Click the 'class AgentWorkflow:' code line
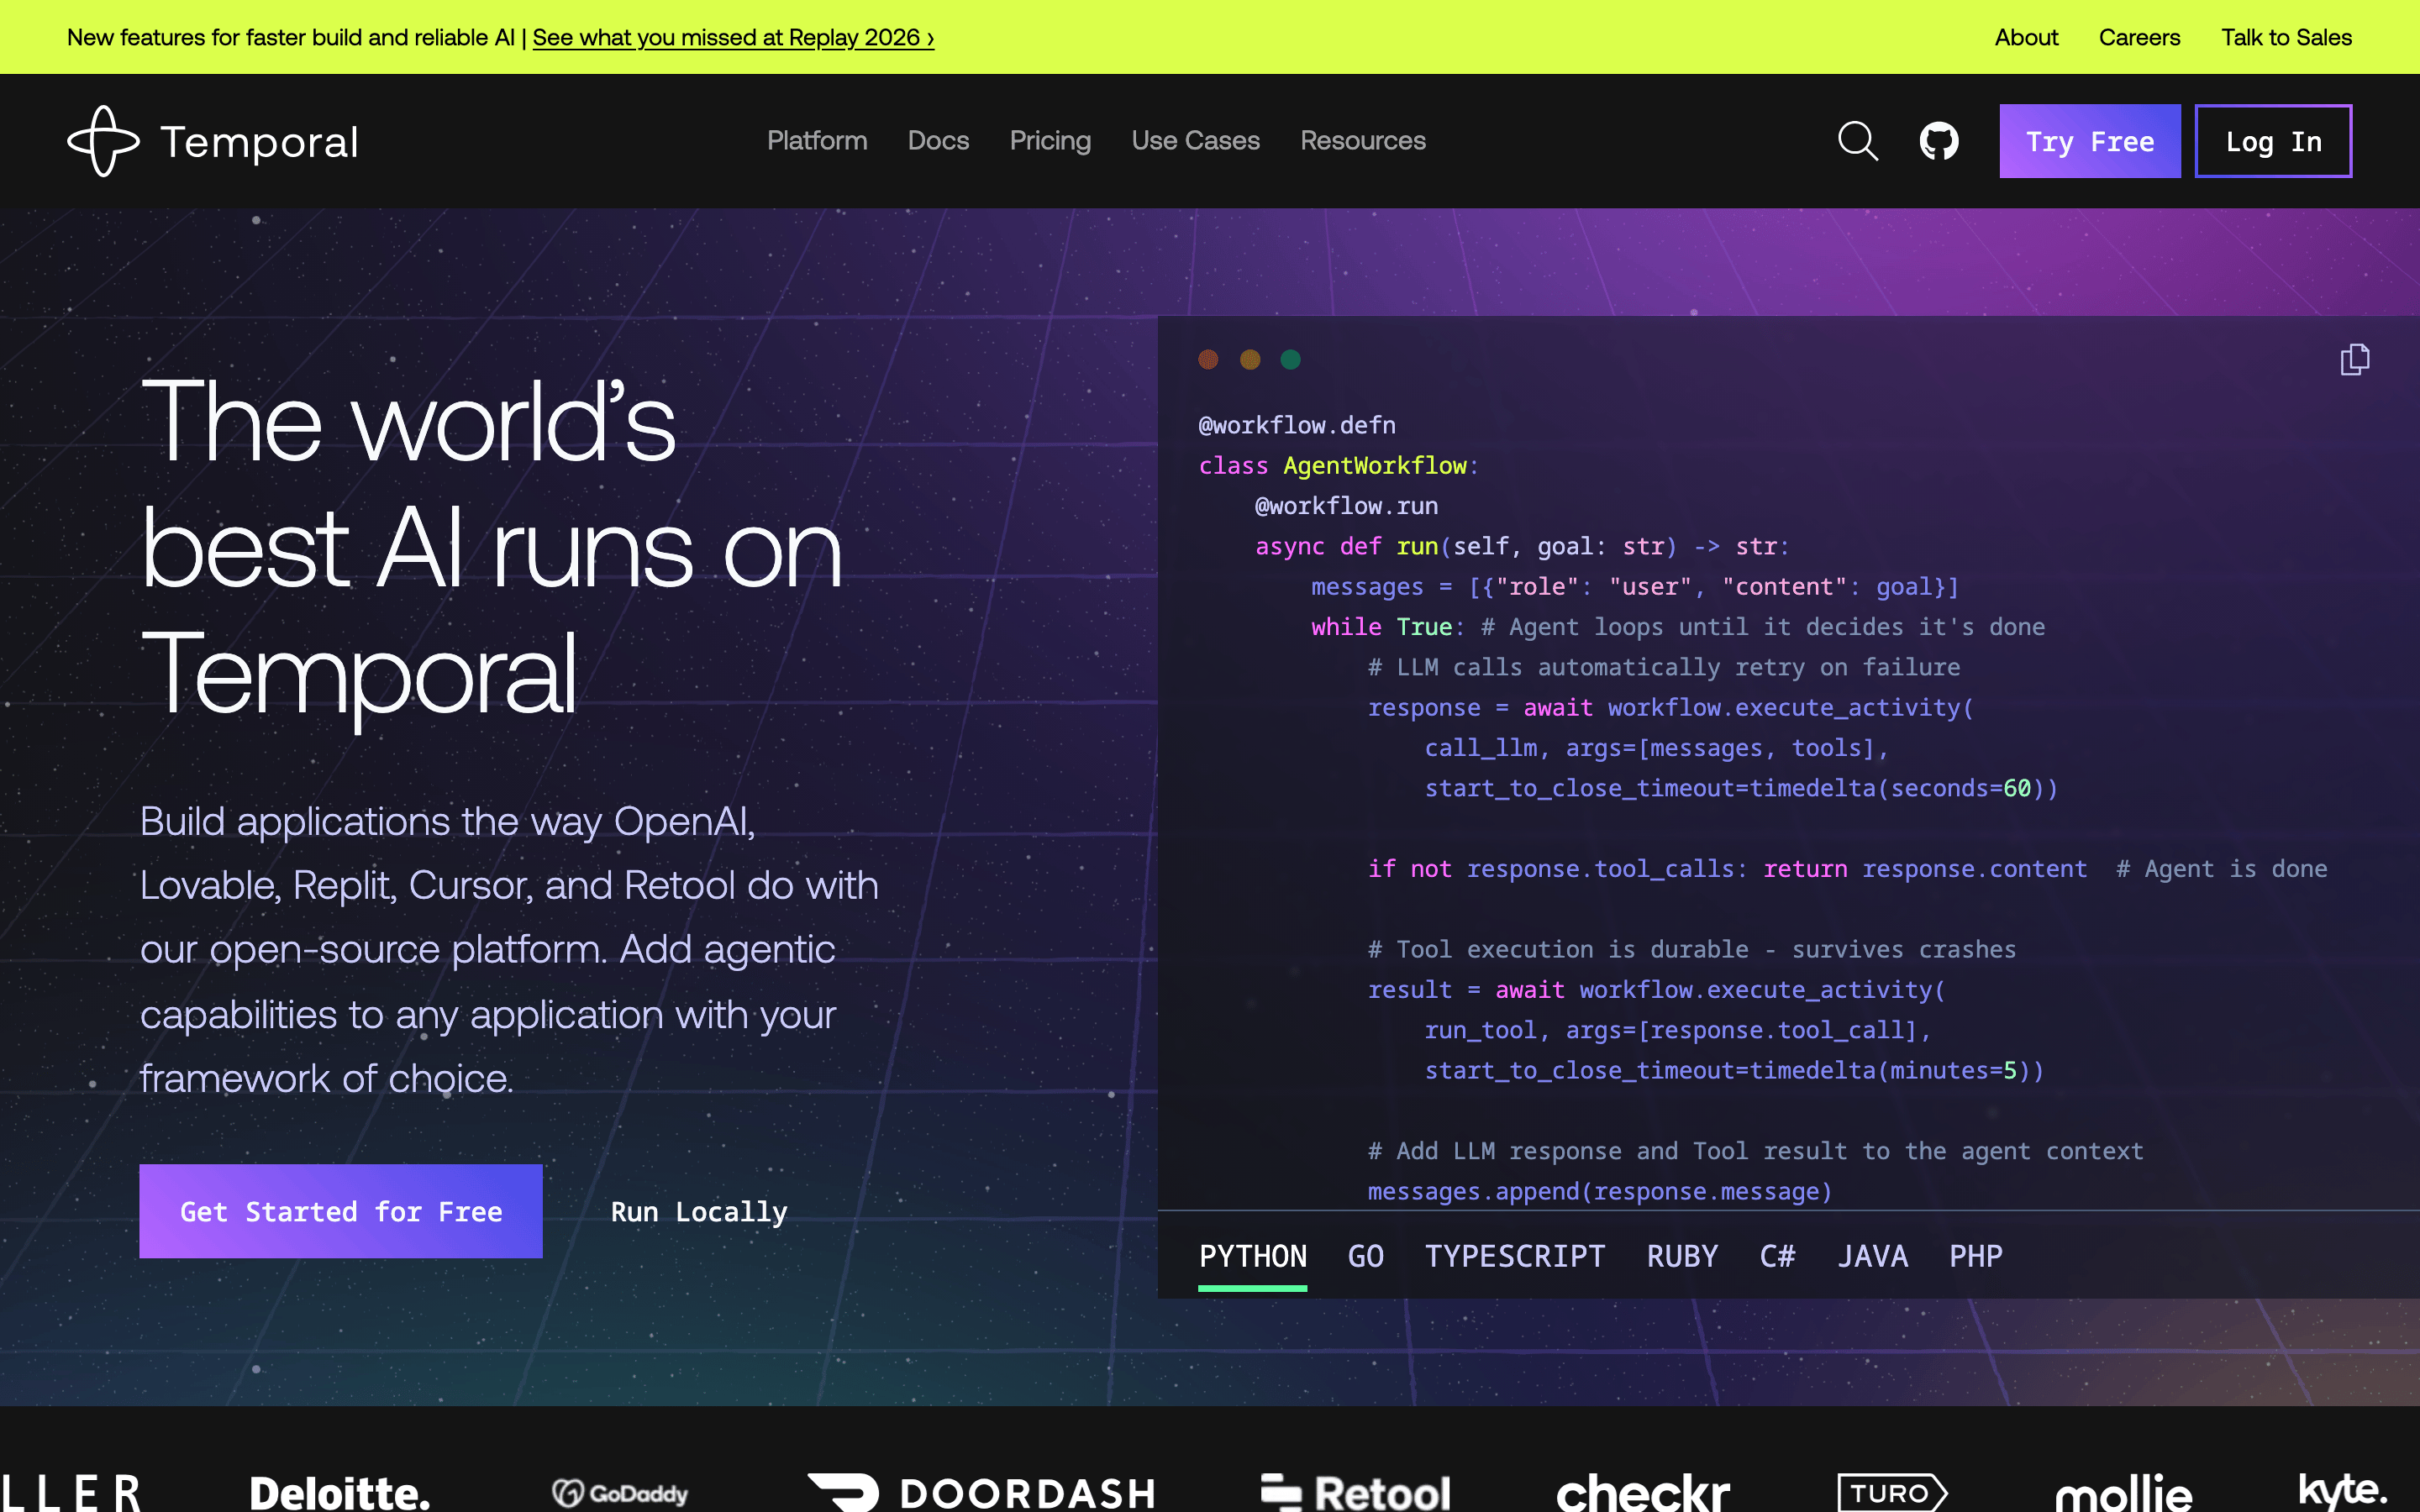Screen dimensions: 2420x1512 click(1338, 466)
